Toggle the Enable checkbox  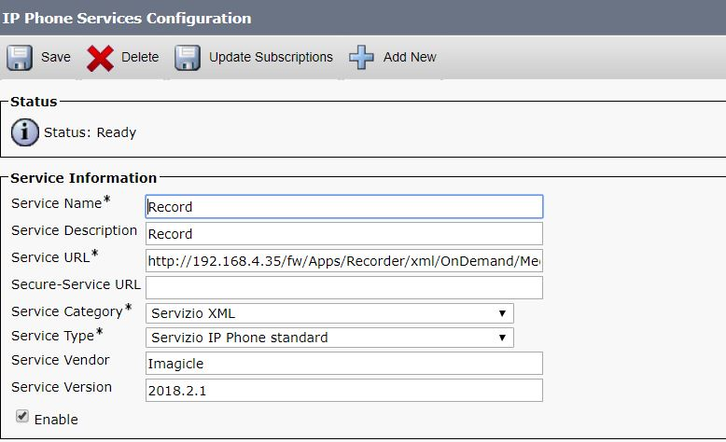pos(21,417)
